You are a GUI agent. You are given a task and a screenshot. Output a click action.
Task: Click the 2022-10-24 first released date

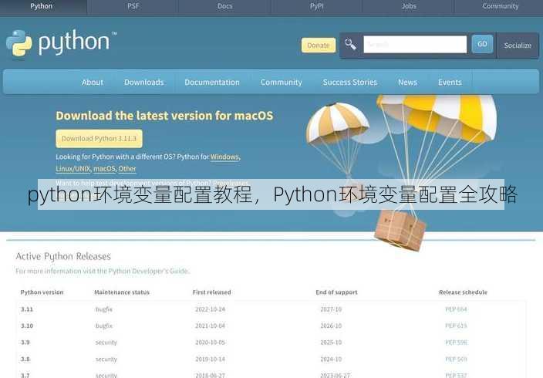(x=211, y=309)
